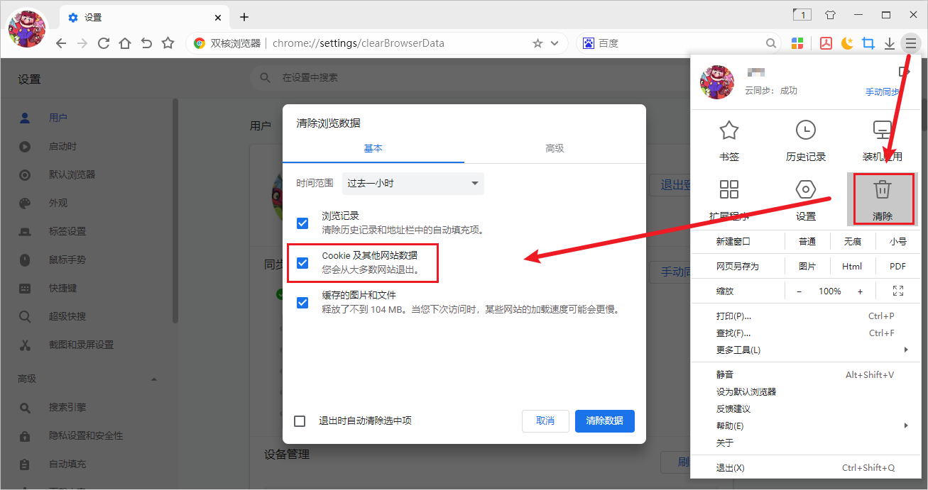This screenshot has width=928, height=490.
Task: Click the reload page icon
Action: [104, 43]
